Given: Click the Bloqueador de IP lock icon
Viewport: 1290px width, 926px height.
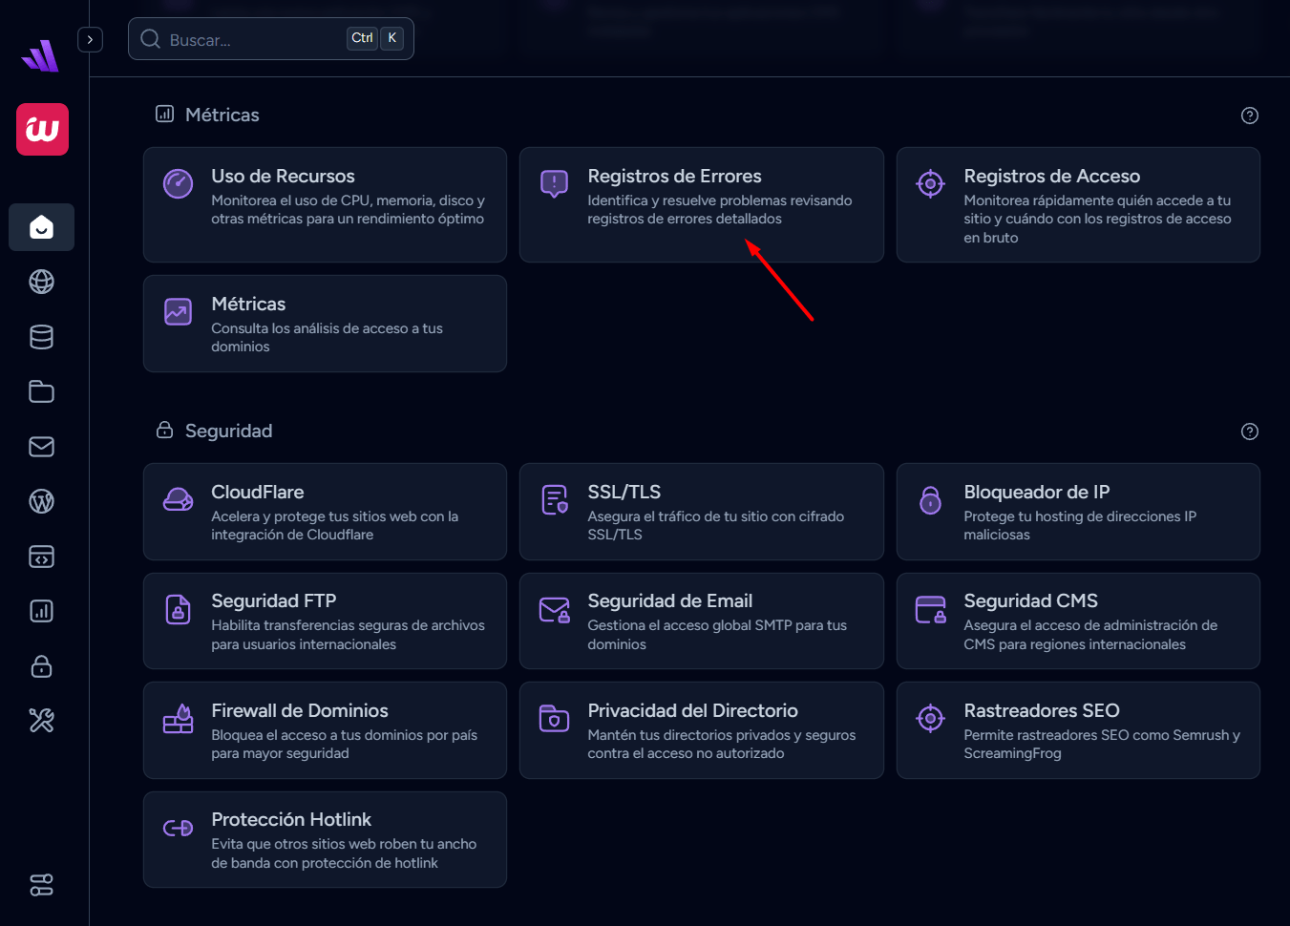Looking at the screenshot, I should point(930,499).
